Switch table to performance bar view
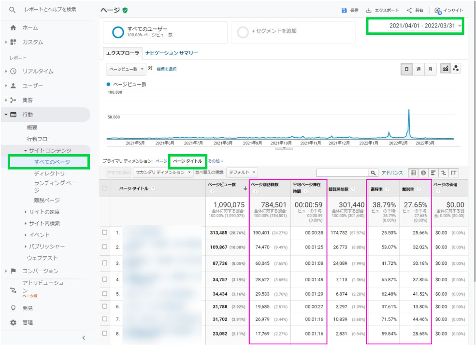The height and width of the screenshot is (348, 476). (433, 173)
